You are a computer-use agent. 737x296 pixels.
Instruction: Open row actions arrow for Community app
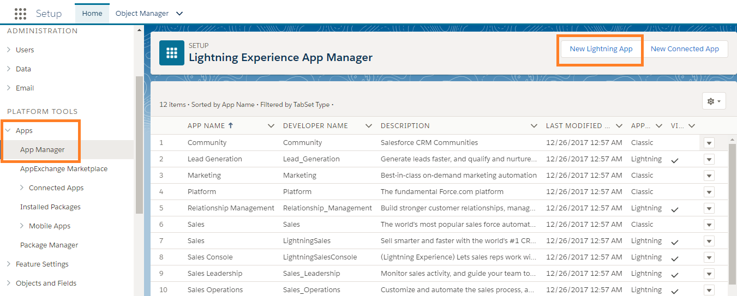tap(709, 143)
